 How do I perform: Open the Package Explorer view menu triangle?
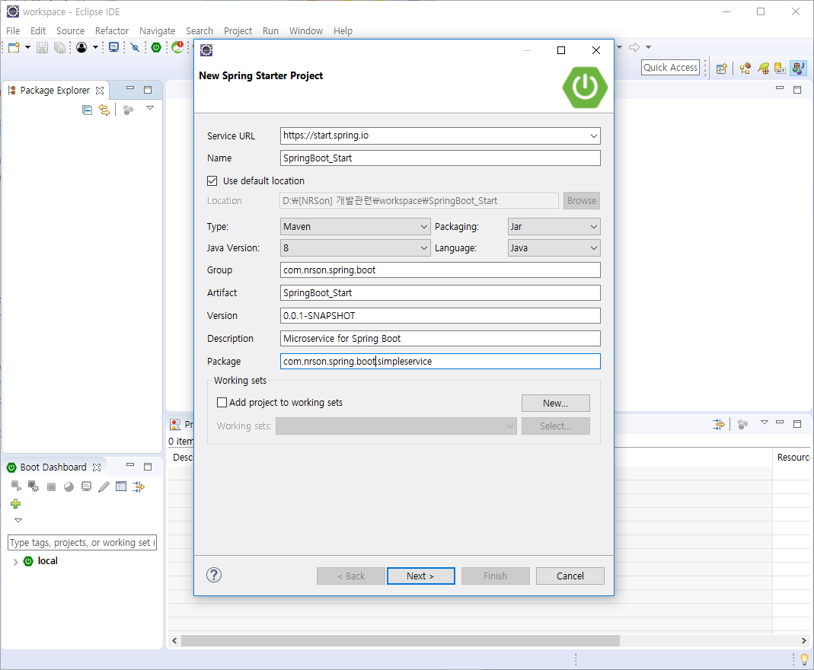149,108
